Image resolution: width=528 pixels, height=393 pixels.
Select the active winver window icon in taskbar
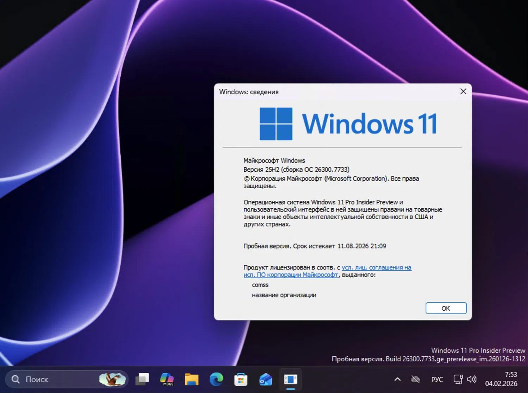290,379
